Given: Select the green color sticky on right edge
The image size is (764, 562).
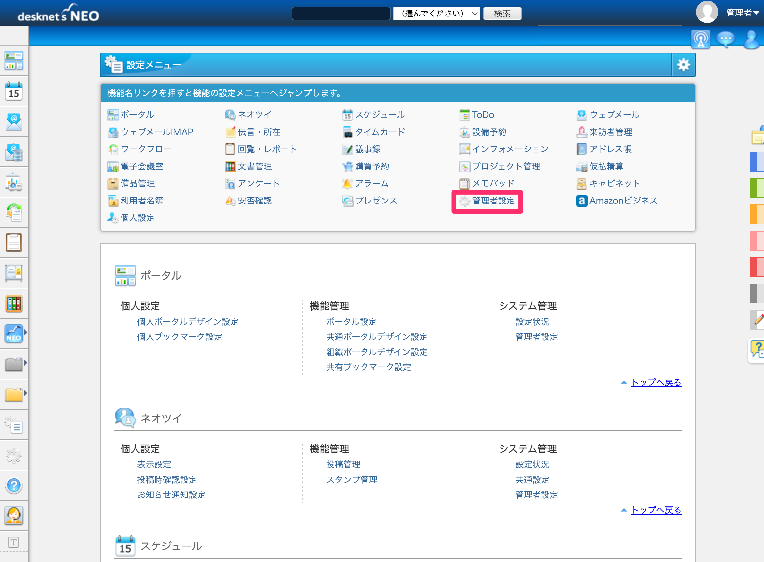Looking at the screenshot, I should [757, 188].
